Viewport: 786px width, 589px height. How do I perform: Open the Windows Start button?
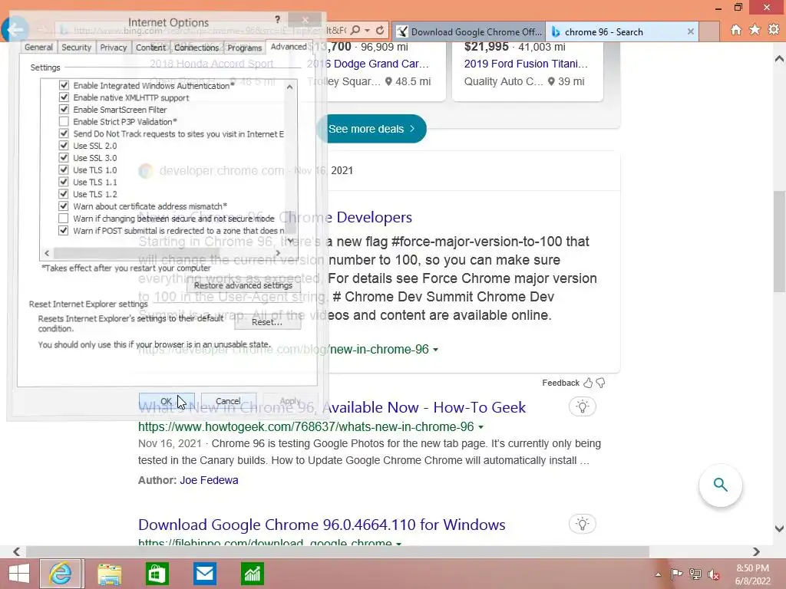[19, 574]
